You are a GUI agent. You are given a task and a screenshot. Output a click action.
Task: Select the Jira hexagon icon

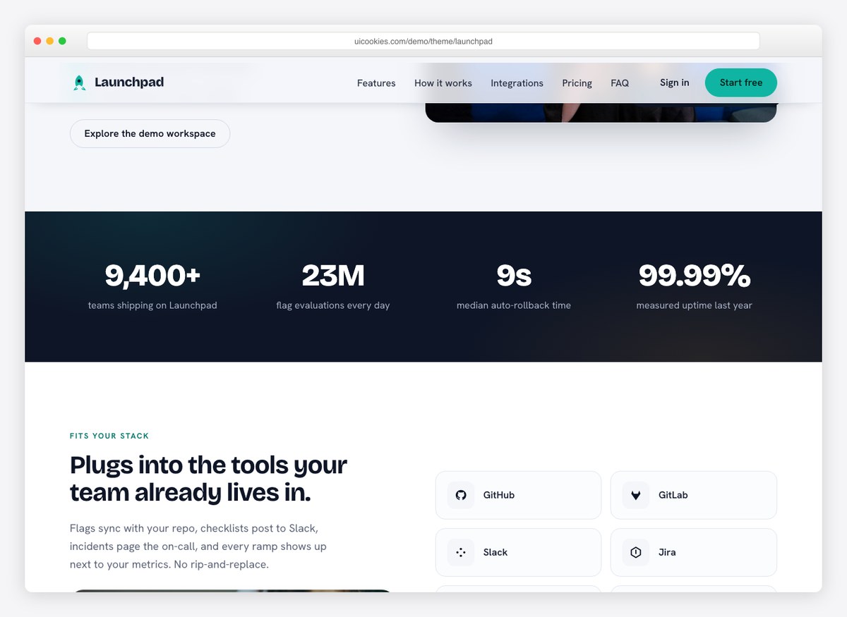click(x=636, y=552)
